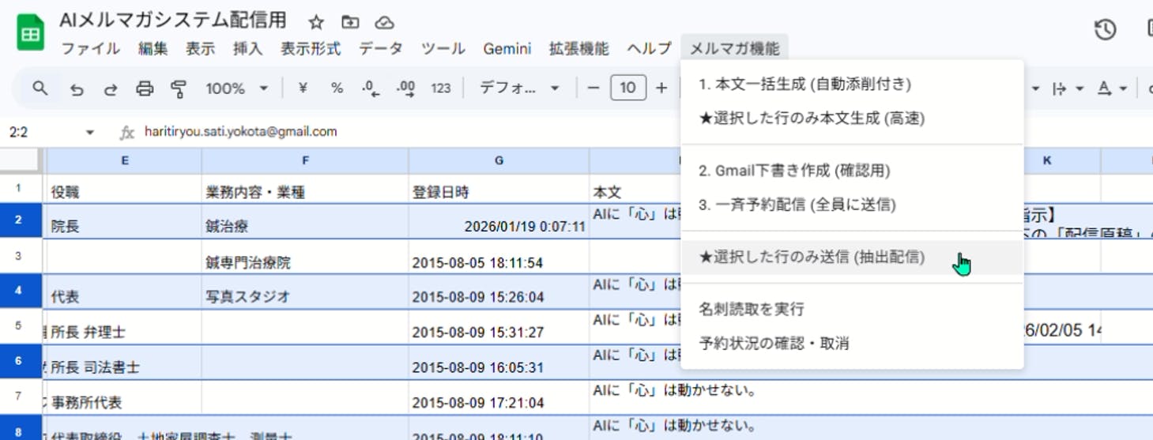Click the undo arrow icon

coord(77,88)
